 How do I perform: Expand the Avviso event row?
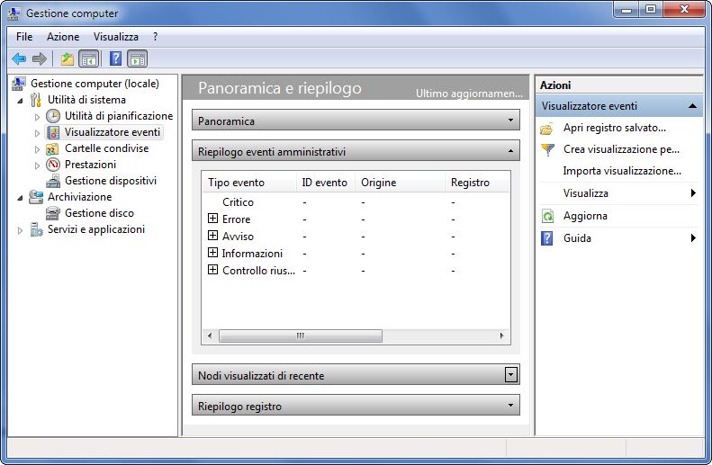coord(212,235)
